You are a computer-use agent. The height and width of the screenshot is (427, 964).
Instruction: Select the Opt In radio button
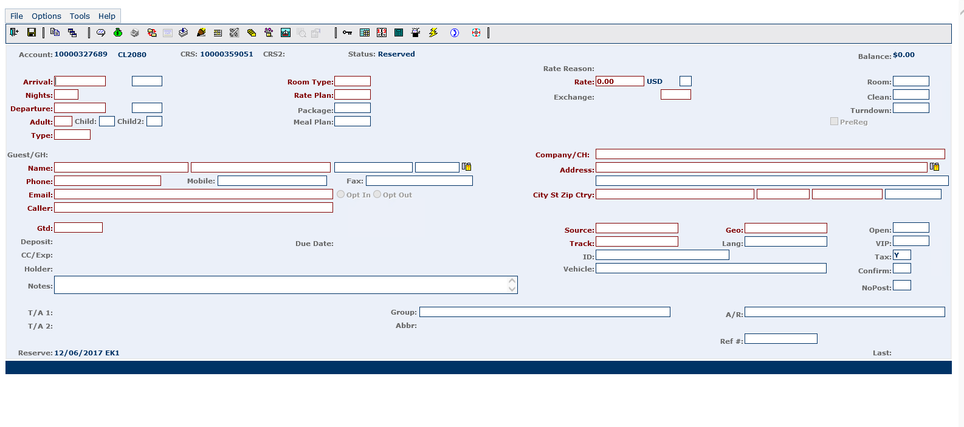341,194
